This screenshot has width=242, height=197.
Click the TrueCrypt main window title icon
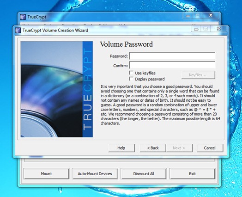click(x=23, y=17)
